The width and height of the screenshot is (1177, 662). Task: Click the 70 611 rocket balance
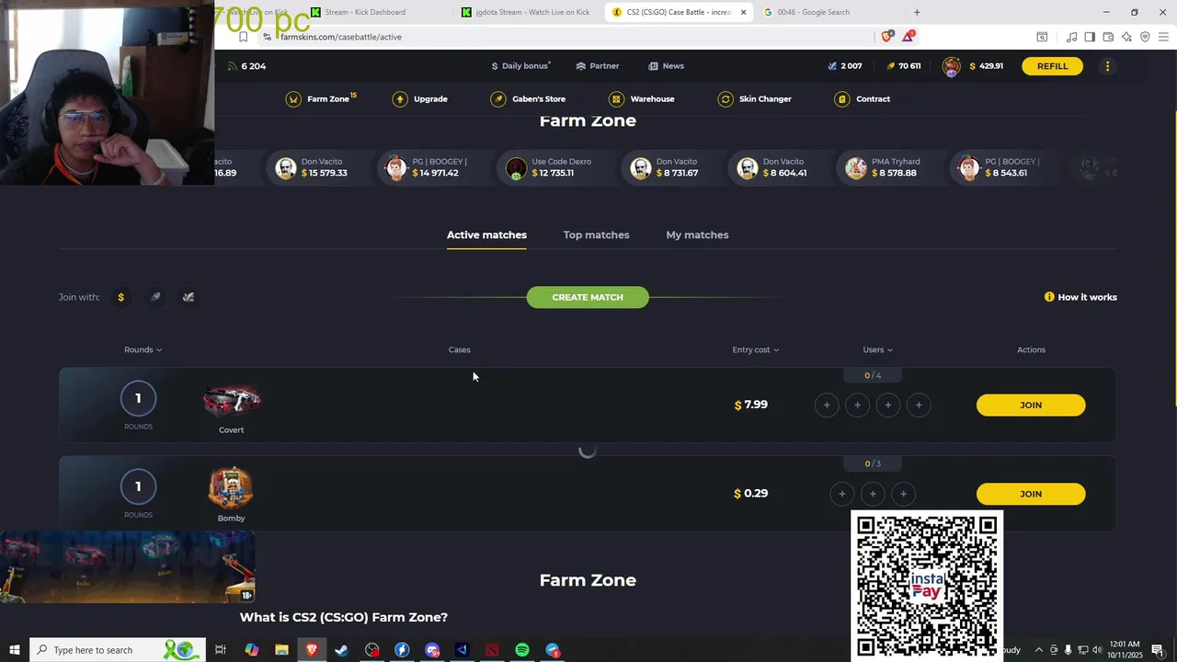click(x=903, y=66)
